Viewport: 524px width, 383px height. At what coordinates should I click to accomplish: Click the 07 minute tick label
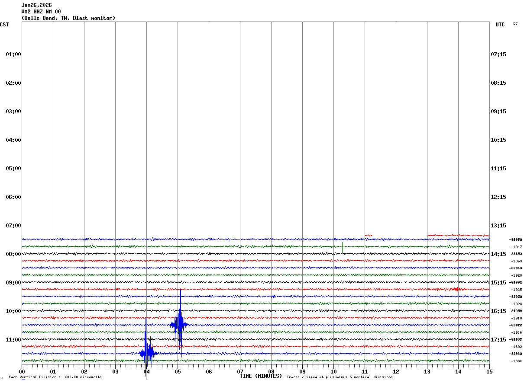pos(240,371)
